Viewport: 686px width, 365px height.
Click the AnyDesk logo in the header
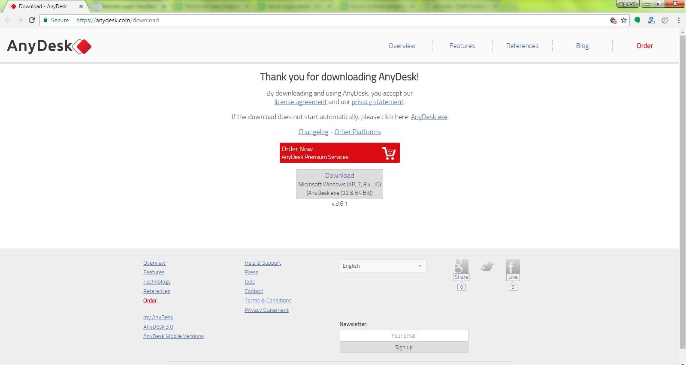tap(49, 46)
